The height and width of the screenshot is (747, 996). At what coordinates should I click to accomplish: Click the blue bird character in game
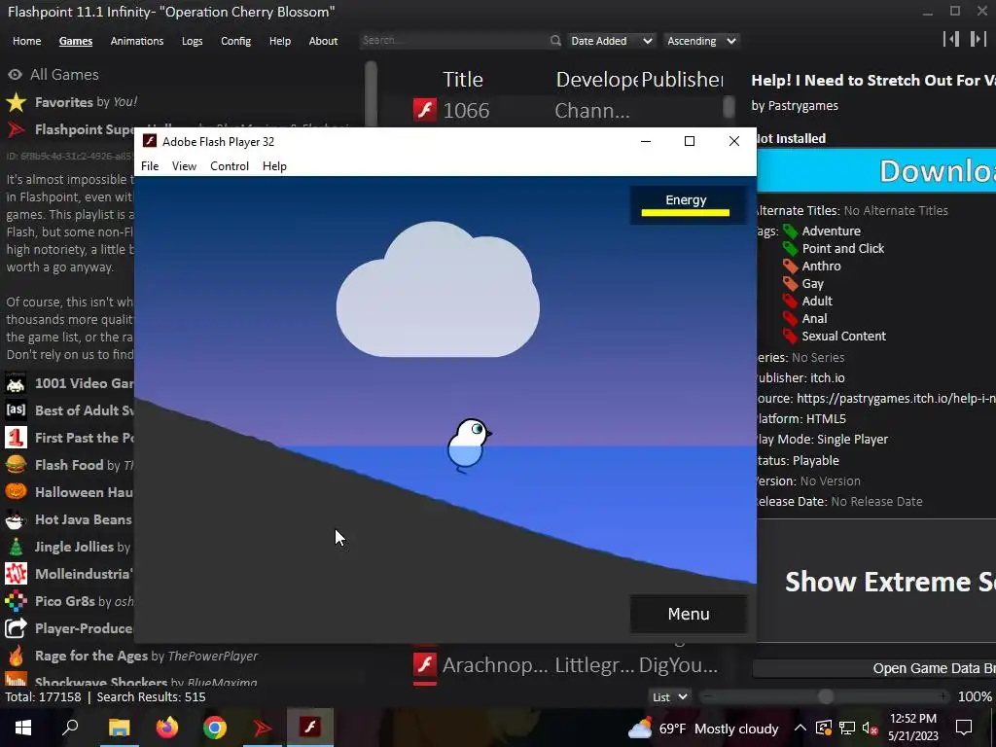pos(469,445)
